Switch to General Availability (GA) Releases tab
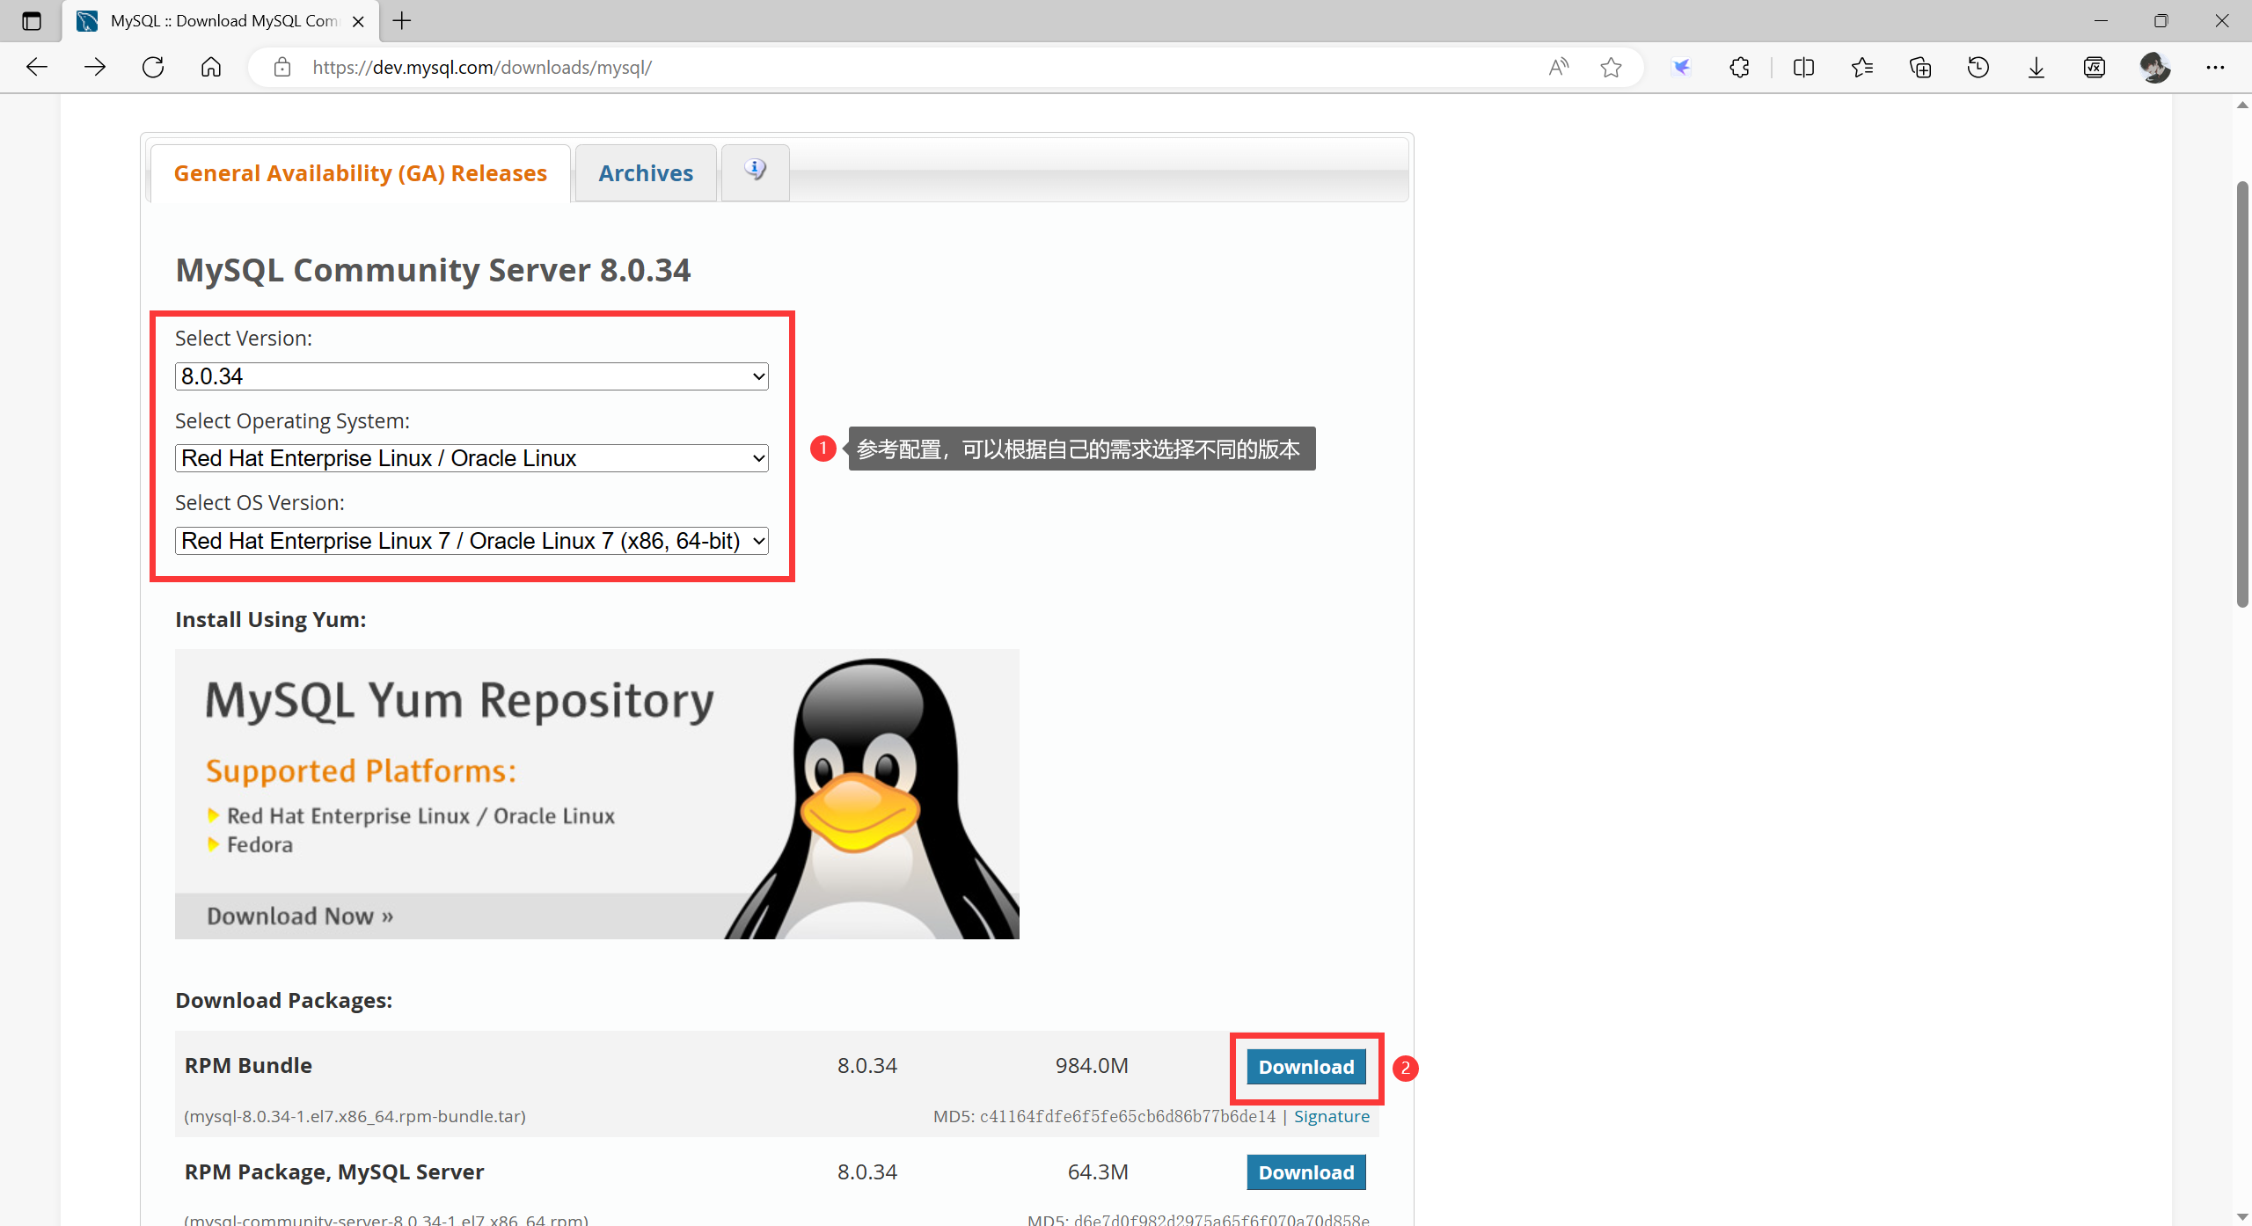2252x1226 pixels. pos(361,173)
